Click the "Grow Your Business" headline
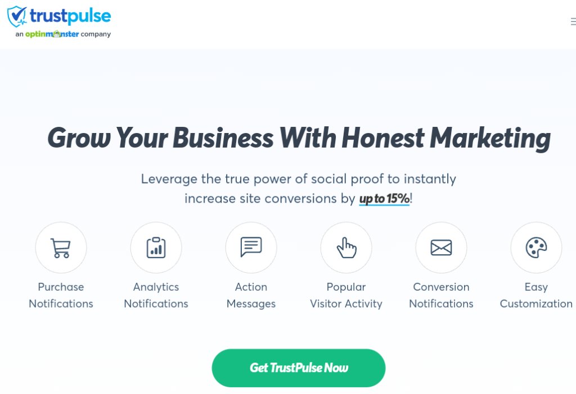This screenshot has height=394, width=576. tap(299, 137)
